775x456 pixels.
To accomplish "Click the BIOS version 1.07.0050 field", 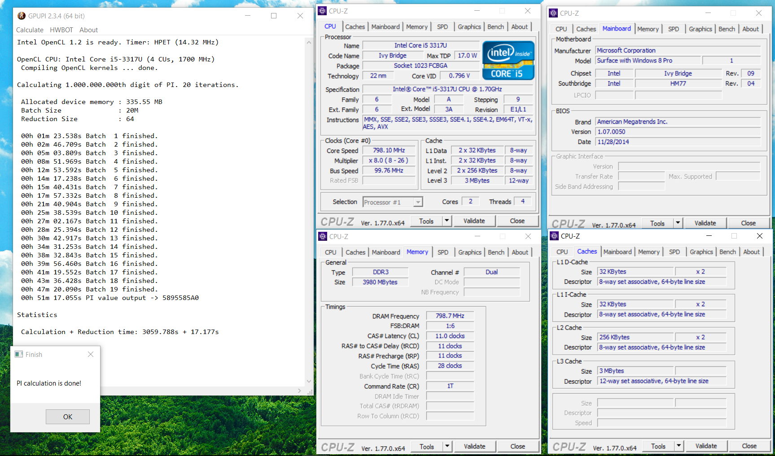I will click(678, 131).
